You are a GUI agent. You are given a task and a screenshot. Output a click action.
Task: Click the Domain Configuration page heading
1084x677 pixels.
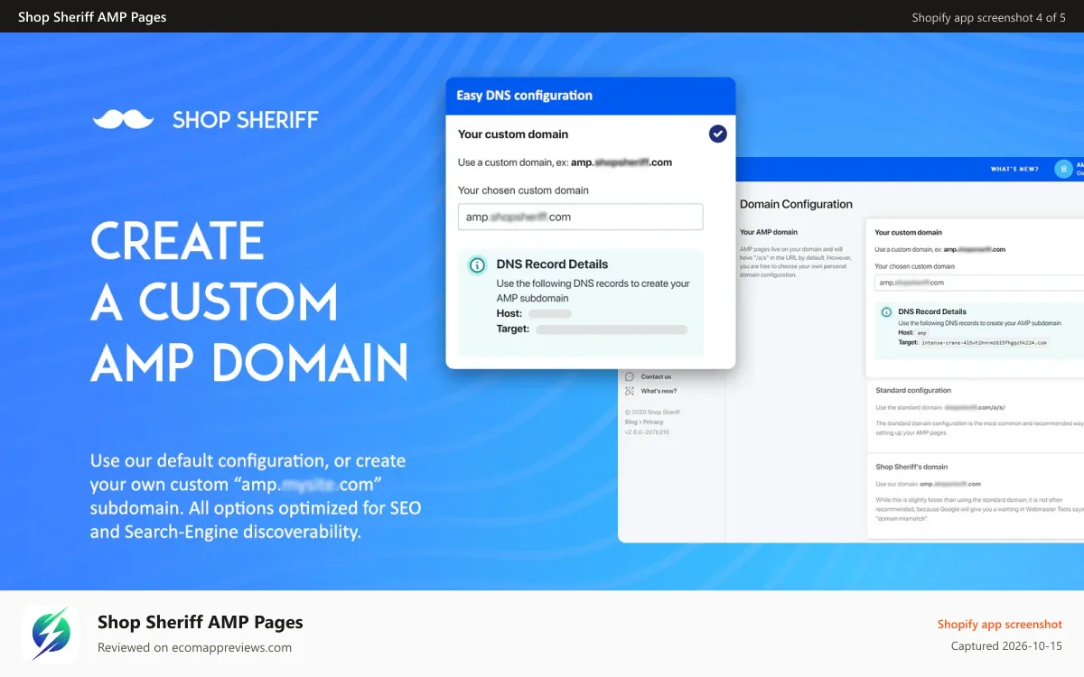click(796, 204)
